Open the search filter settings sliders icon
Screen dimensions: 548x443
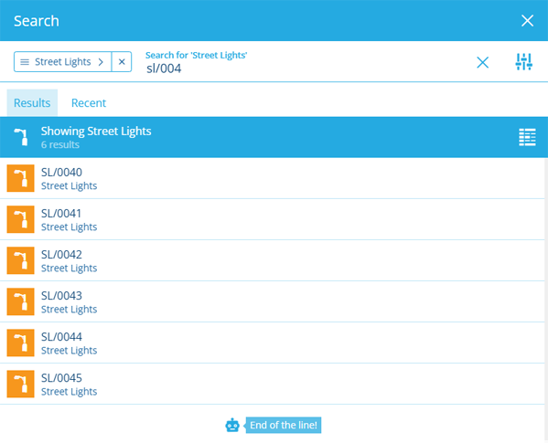point(523,62)
